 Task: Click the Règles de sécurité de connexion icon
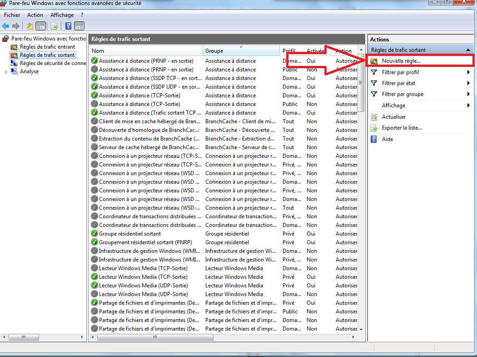coord(14,63)
